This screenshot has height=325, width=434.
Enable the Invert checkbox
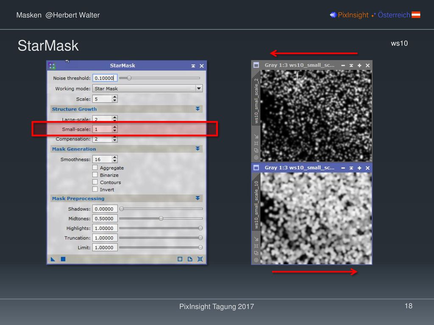[95, 189]
